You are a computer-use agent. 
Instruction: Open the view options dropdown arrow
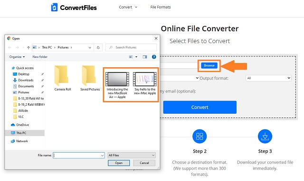(136, 57)
